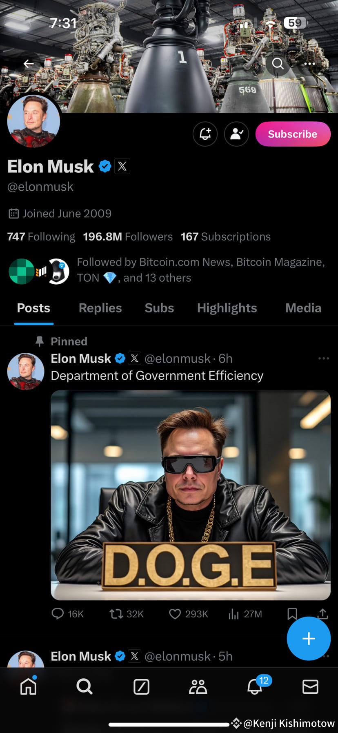Like the pinned post via the heart icon
This screenshot has height=733, width=338.
tap(175, 614)
